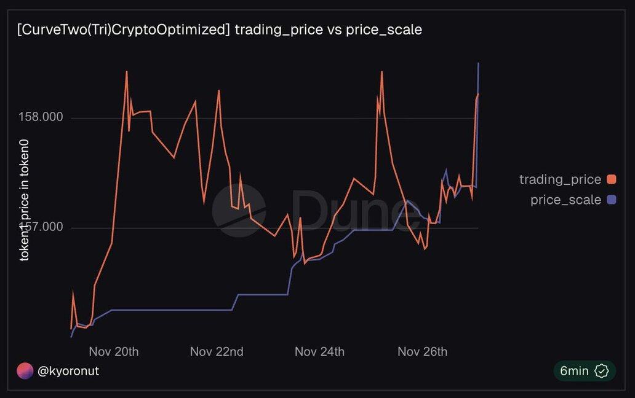This screenshot has width=635, height=398.
Task: Click the token1 price y-axis title
Action: coord(25,200)
